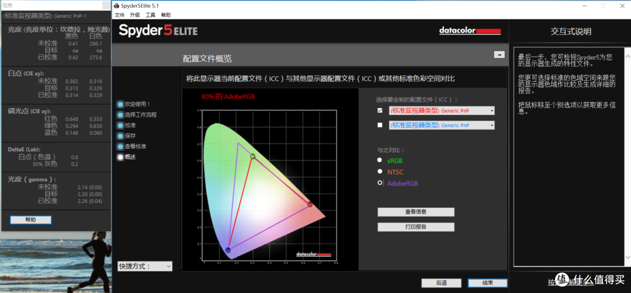This screenshot has width=631, height=293.
Task: Select the sRGB comparison radio button
Action: (380, 160)
